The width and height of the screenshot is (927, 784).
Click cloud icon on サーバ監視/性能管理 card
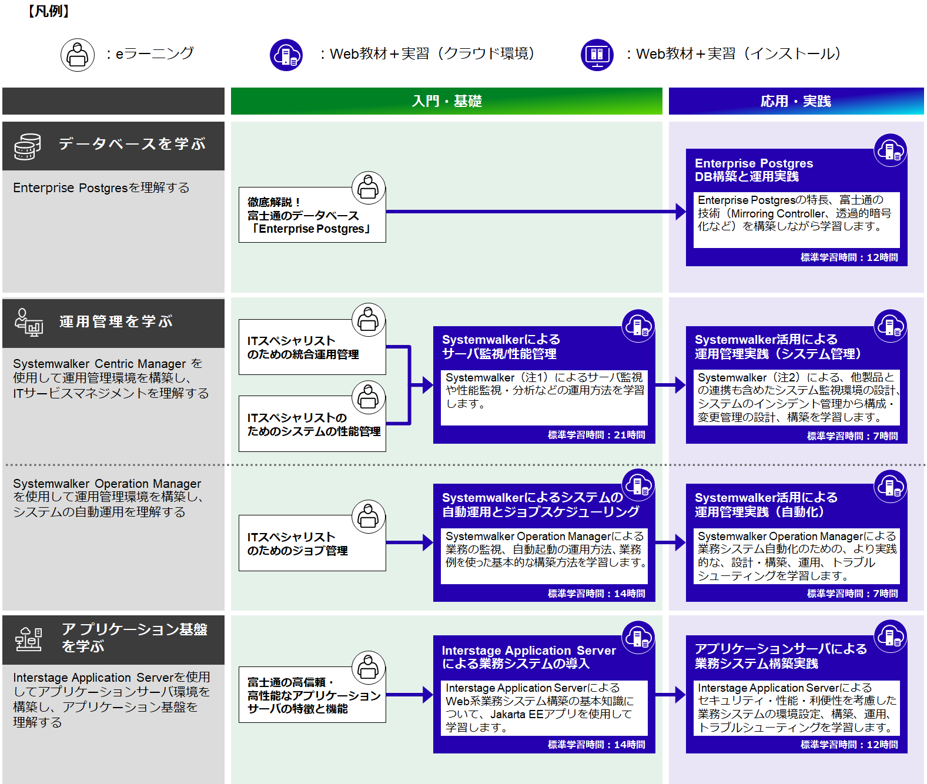638,326
